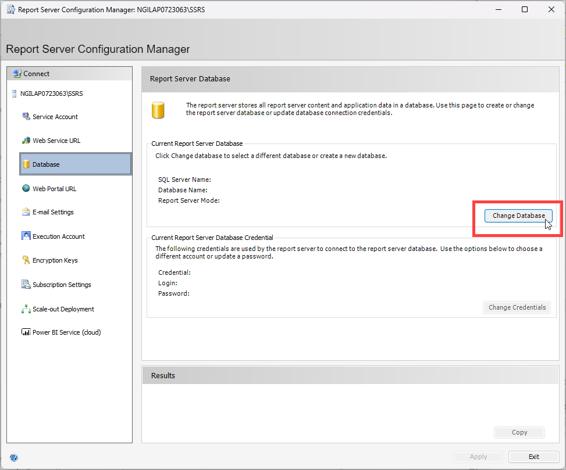The image size is (566, 470).
Task: Click the Web Portal URL globe icon
Action: pyautogui.click(x=26, y=188)
